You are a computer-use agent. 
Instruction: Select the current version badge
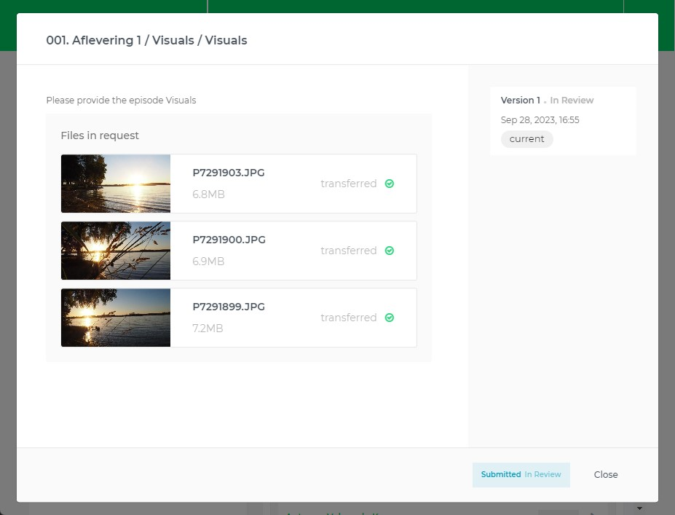(527, 139)
